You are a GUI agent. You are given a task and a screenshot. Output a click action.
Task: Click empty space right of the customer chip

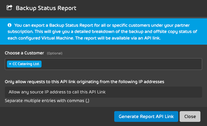121,64
